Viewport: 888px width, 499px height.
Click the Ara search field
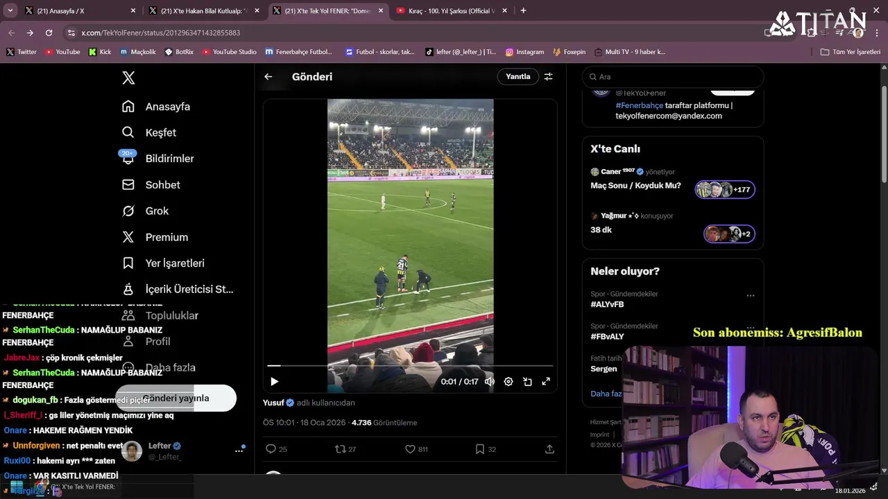point(673,77)
